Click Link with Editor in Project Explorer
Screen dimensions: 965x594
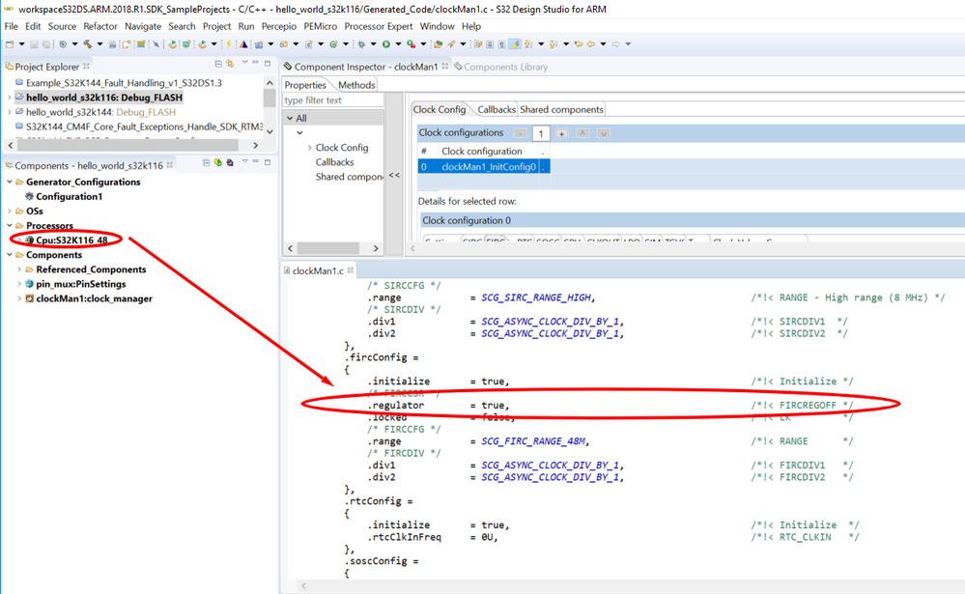230,64
